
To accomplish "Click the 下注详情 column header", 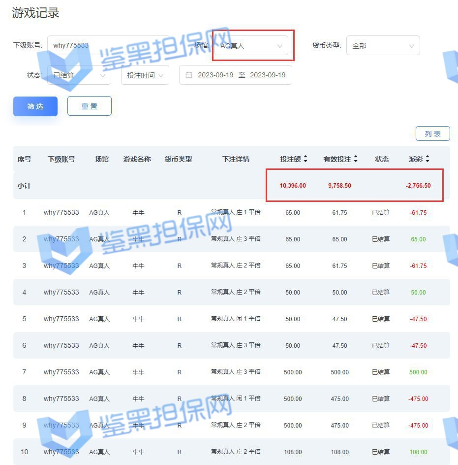I will (x=236, y=159).
